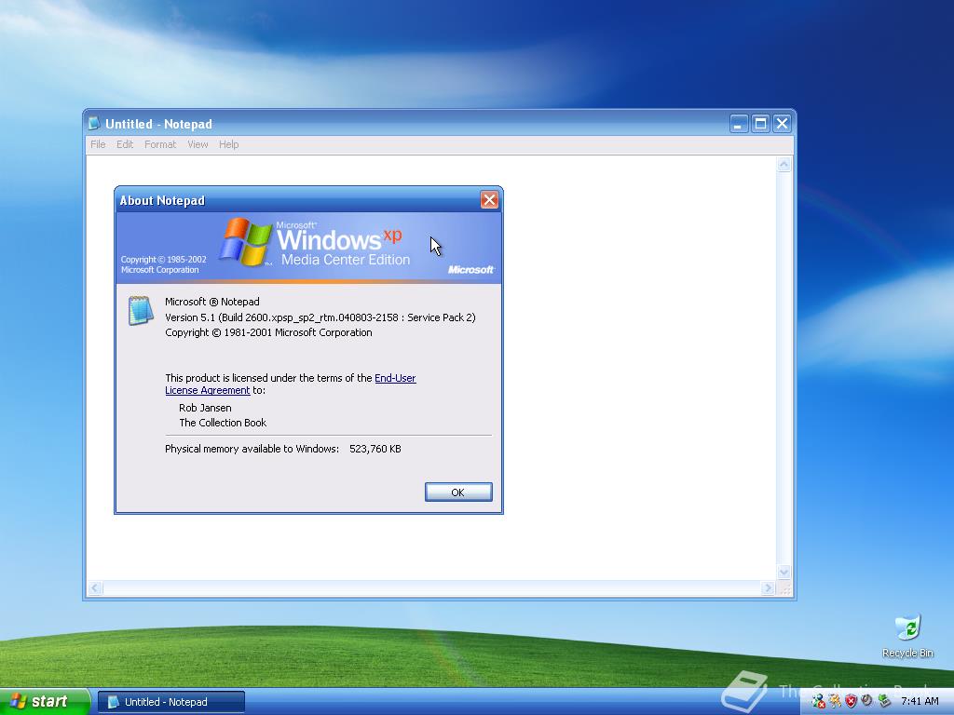Viewport: 954px width, 715px height.
Task: Click OK in the About Notepad dialog
Action: [x=458, y=492]
